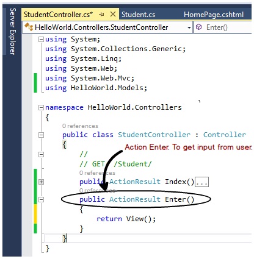
Task: Click the yellow change marker in margin
Action: [35, 214]
